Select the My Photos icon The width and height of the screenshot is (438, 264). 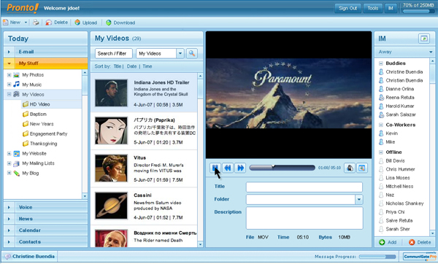(17, 75)
